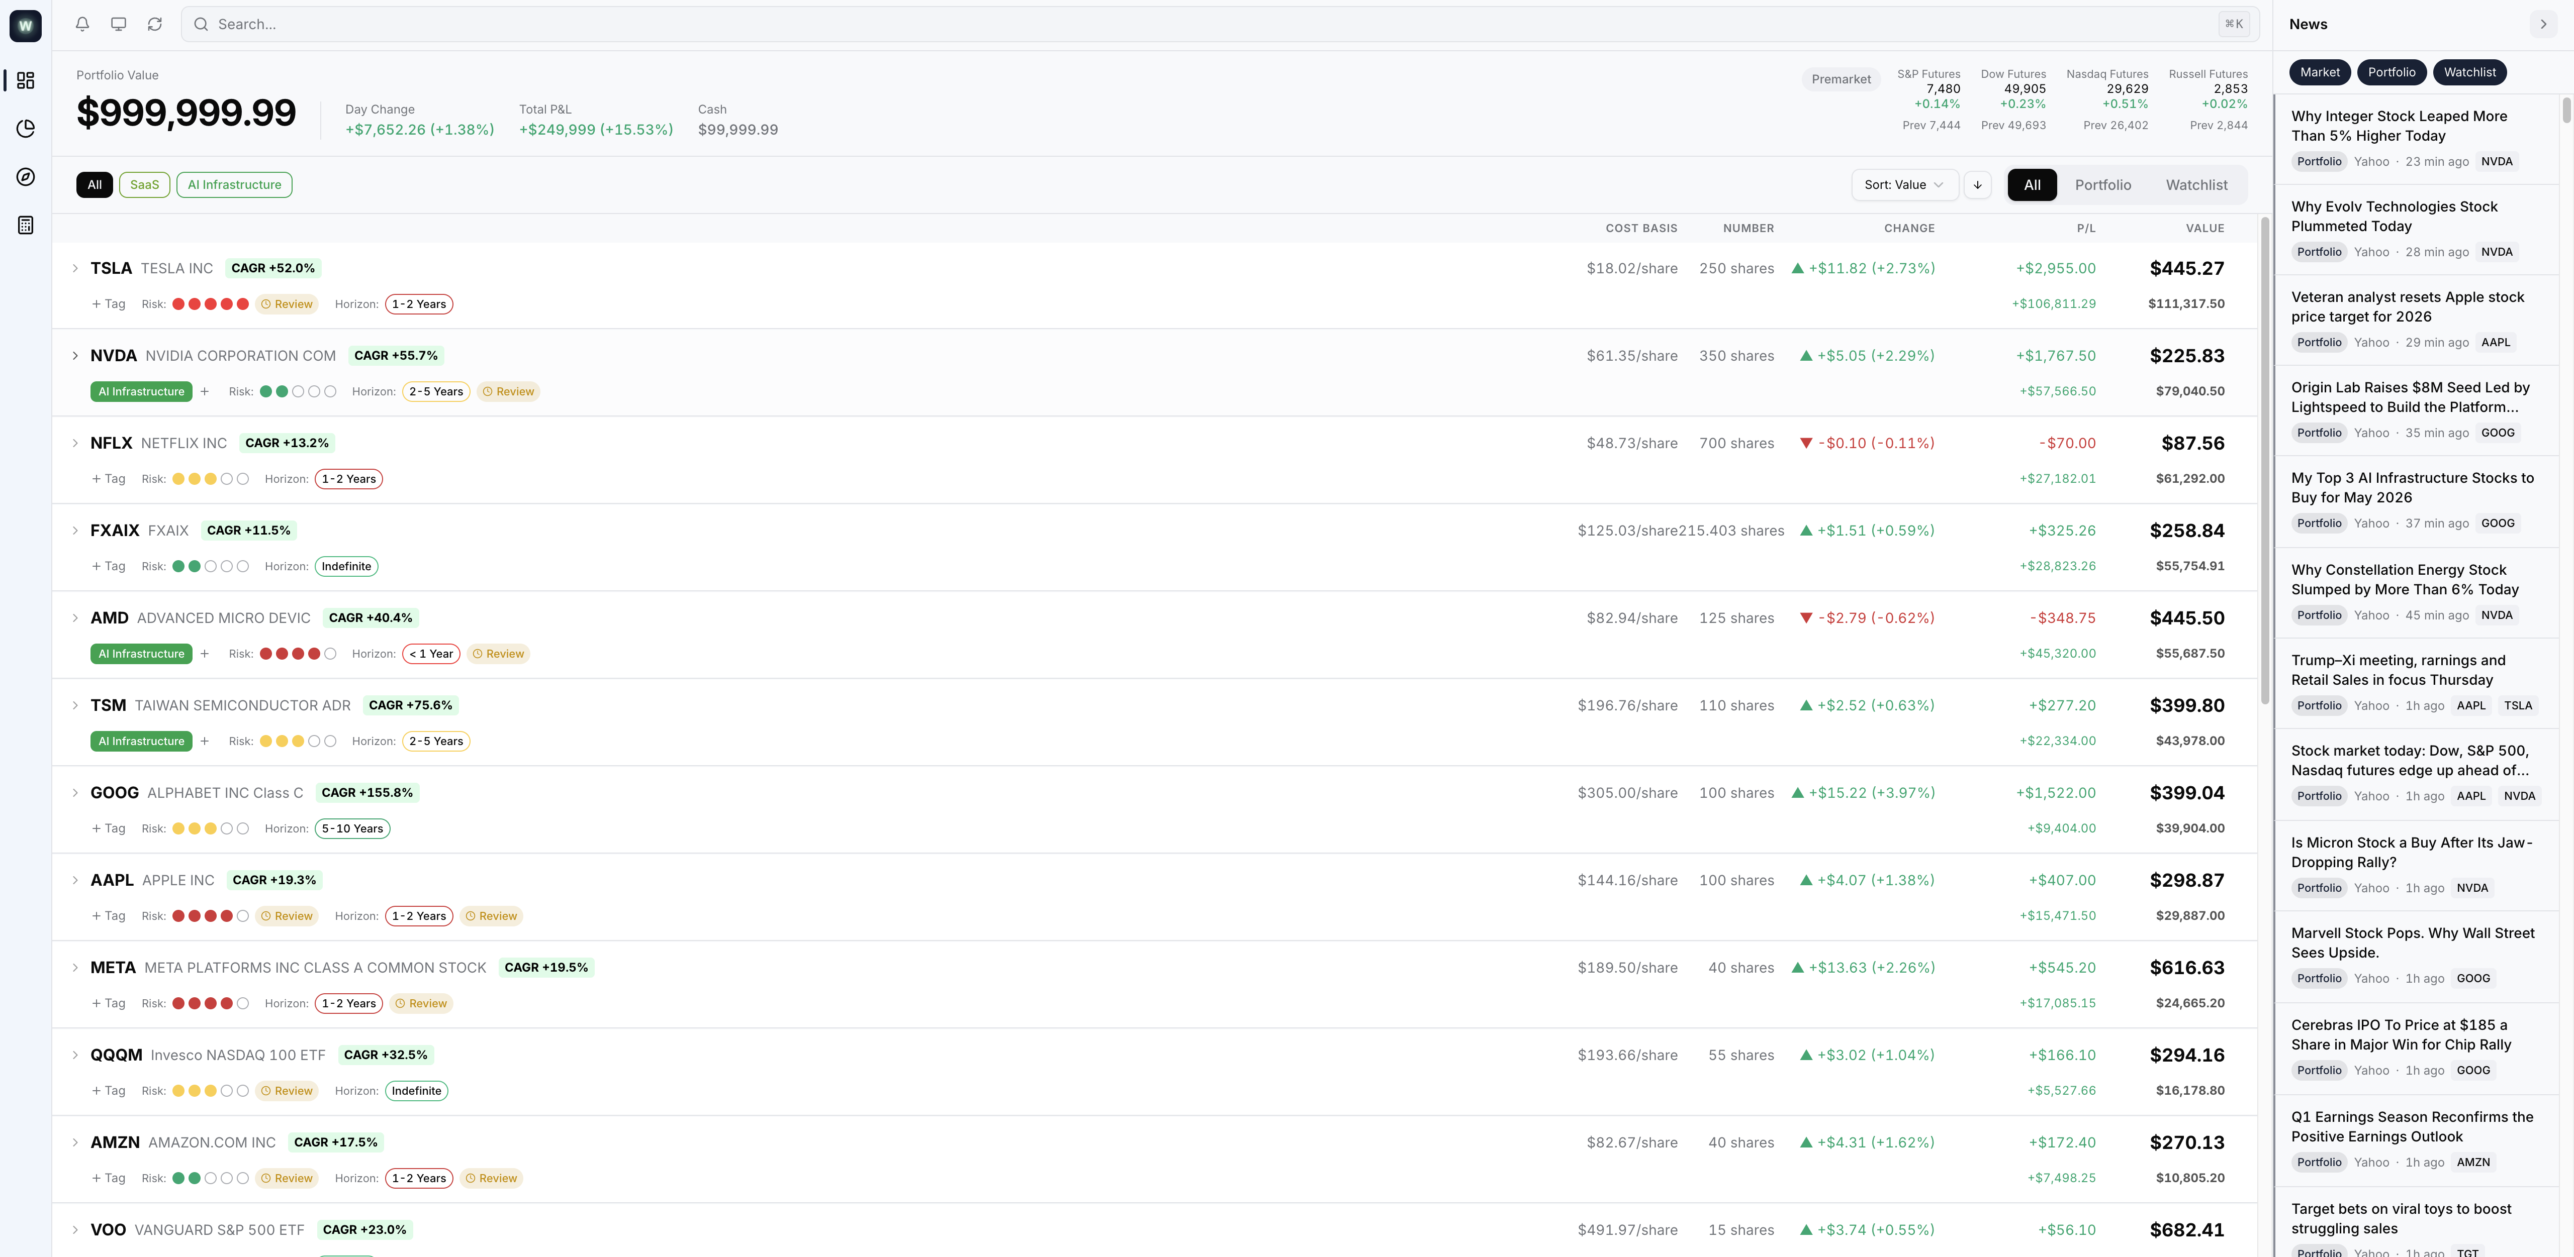Expand the TSLA holding row

[x=75, y=269]
